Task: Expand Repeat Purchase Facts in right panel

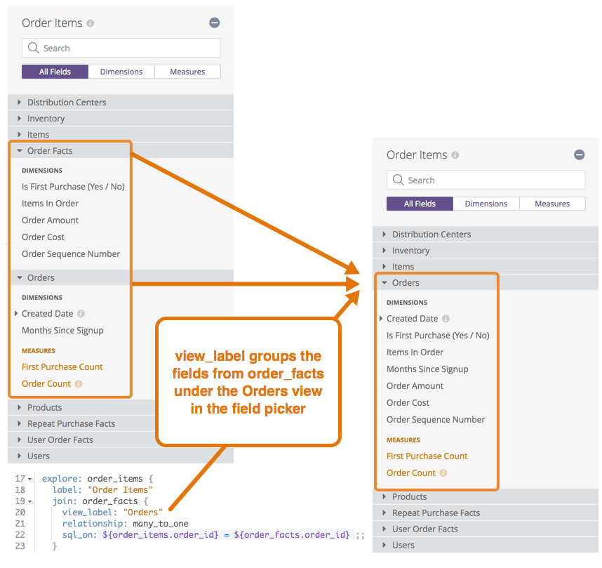Action: tap(486, 513)
